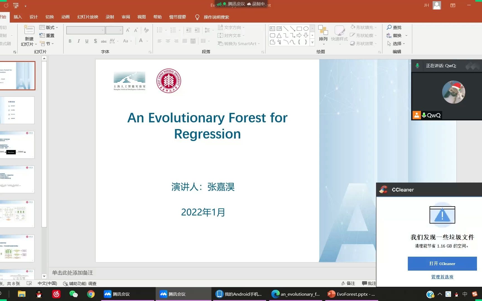The width and height of the screenshot is (482, 301).
Task: Open the 审阅 Review tab
Action: point(126,17)
